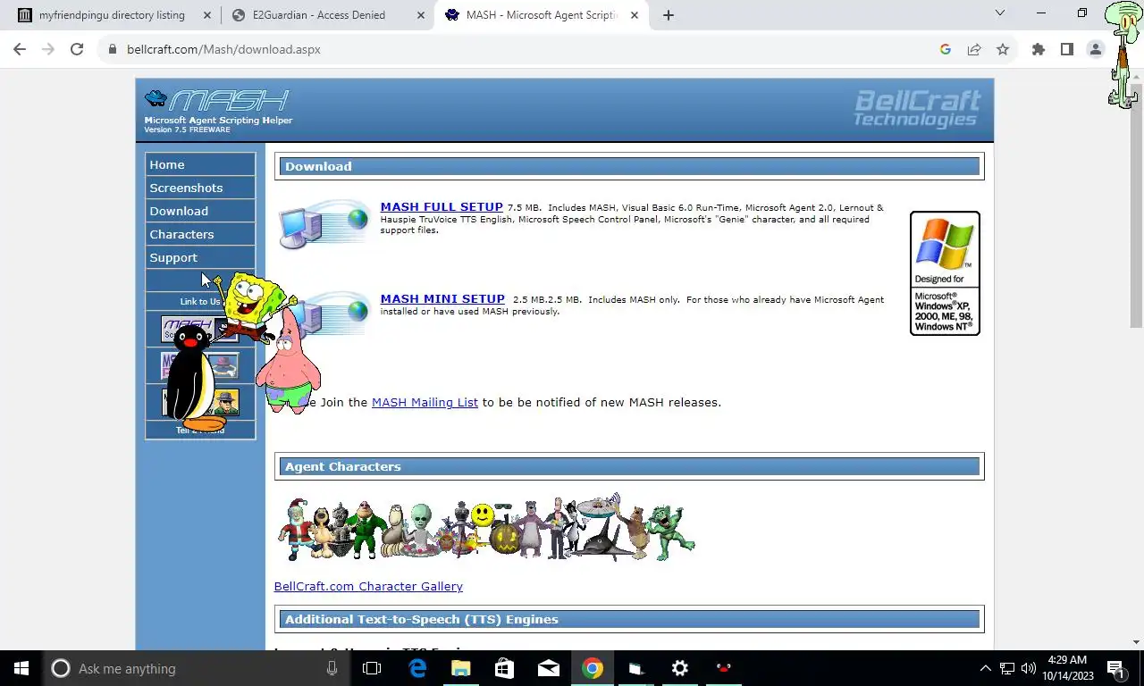Open the volume control in the tray

pyautogui.click(x=1028, y=668)
